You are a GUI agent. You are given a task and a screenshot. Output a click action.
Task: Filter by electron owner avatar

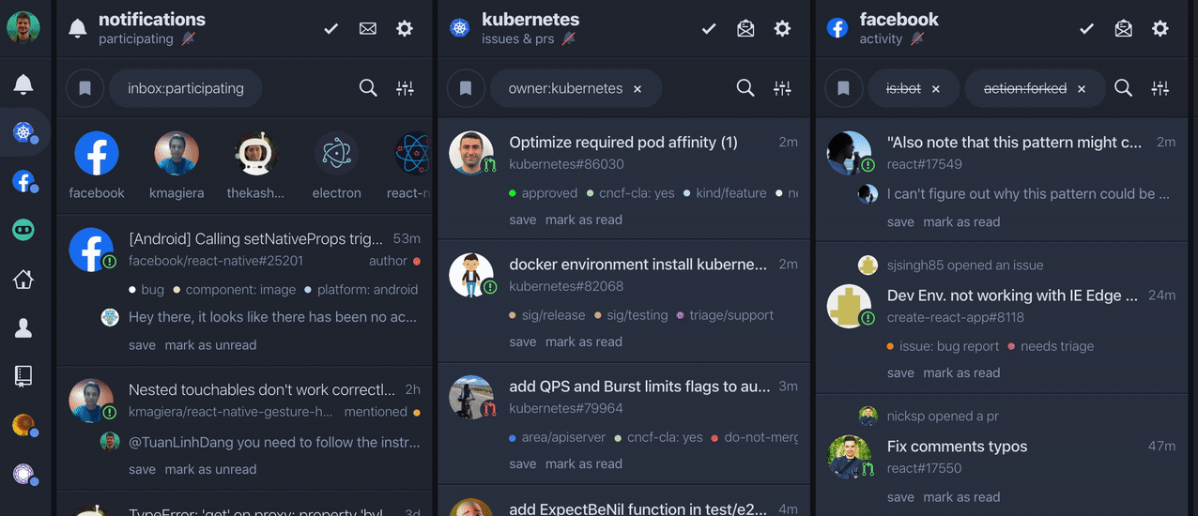pyautogui.click(x=336, y=154)
